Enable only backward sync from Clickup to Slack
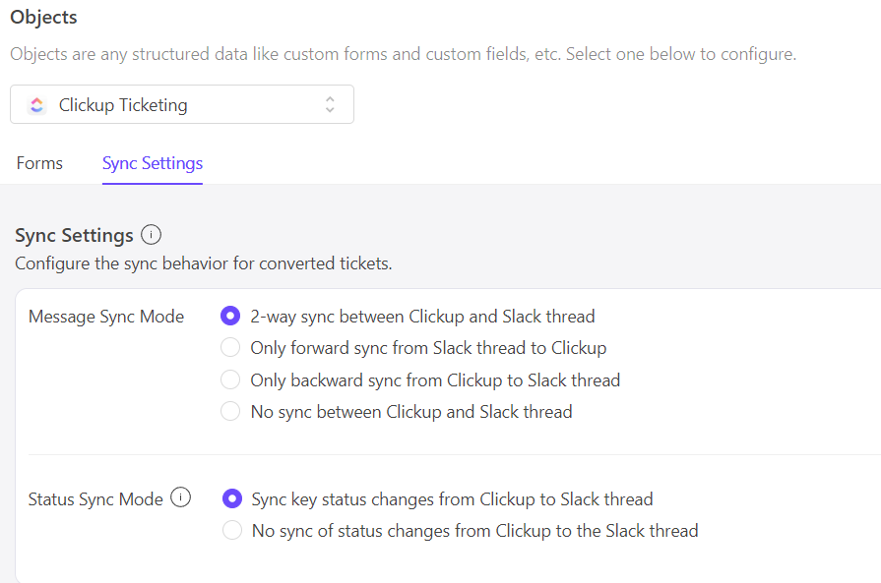The image size is (881, 583). click(230, 380)
